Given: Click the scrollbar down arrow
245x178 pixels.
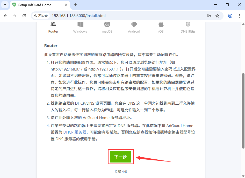Looking at the screenshot, I should point(243,176).
